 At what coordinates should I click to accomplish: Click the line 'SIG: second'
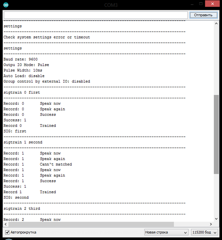click(x=16, y=198)
